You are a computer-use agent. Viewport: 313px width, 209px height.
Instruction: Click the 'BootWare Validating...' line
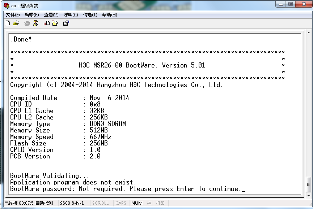click(x=50, y=176)
